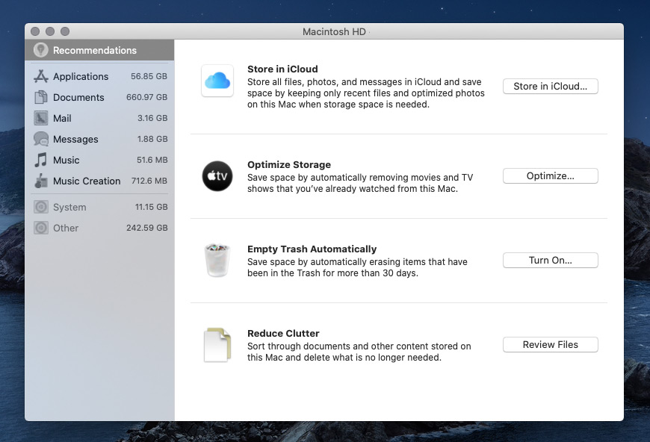Click the Other disk icon in sidebar
The image size is (650, 442).
click(40, 228)
